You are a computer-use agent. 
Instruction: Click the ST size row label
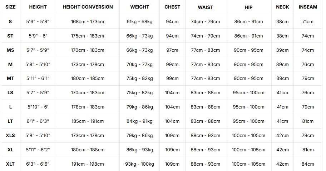[x=10, y=36]
